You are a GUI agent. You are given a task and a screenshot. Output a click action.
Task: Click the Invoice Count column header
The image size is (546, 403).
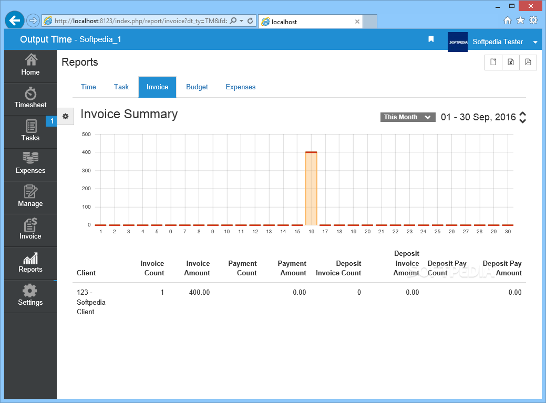pyautogui.click(x=152, y=268)
